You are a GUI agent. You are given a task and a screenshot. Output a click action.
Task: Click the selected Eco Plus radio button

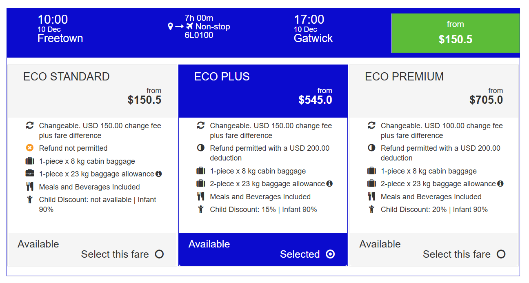pos(330,254)
